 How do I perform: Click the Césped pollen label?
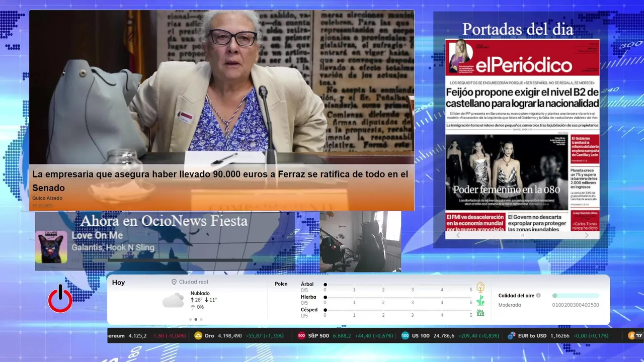pos(309,310)
